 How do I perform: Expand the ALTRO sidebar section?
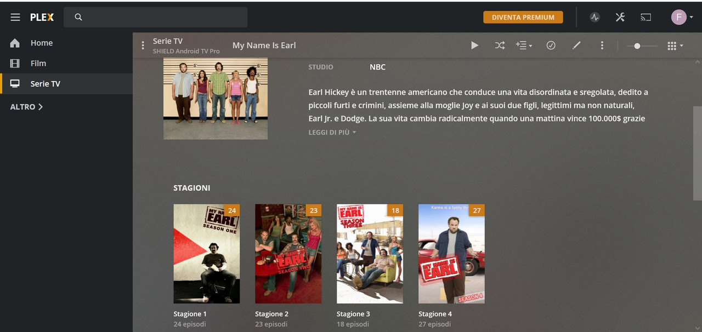coord(26,107)
